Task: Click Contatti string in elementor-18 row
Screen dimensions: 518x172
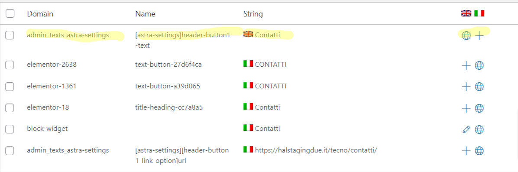Action: (268, 107)
